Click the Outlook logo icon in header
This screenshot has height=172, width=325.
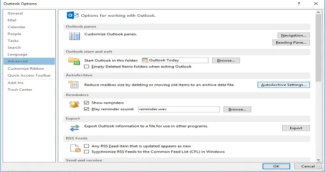(72, 15)
